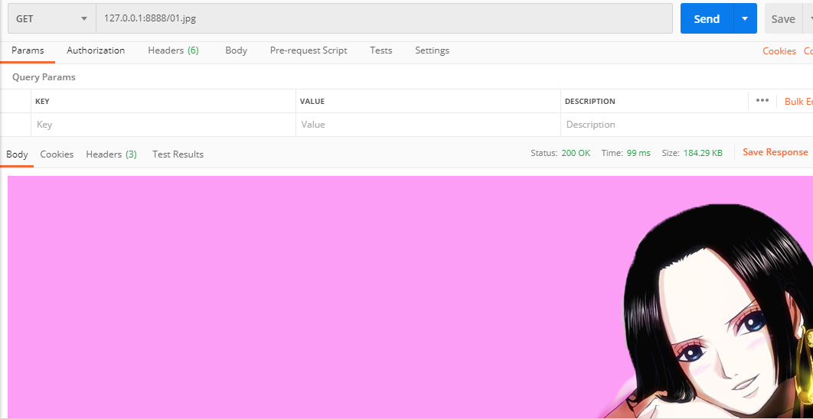Click the KEY column header
This screenshot has height=419, width=813.
tap(43, 102)
